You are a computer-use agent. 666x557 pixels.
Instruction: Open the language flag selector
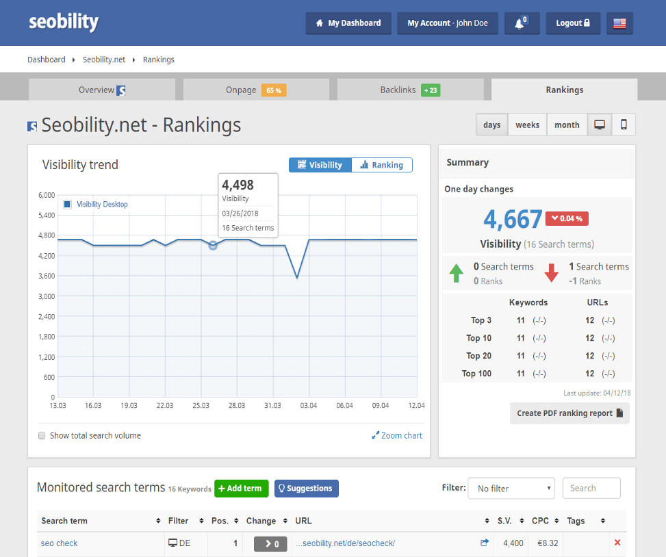click(x=619, y=23)
